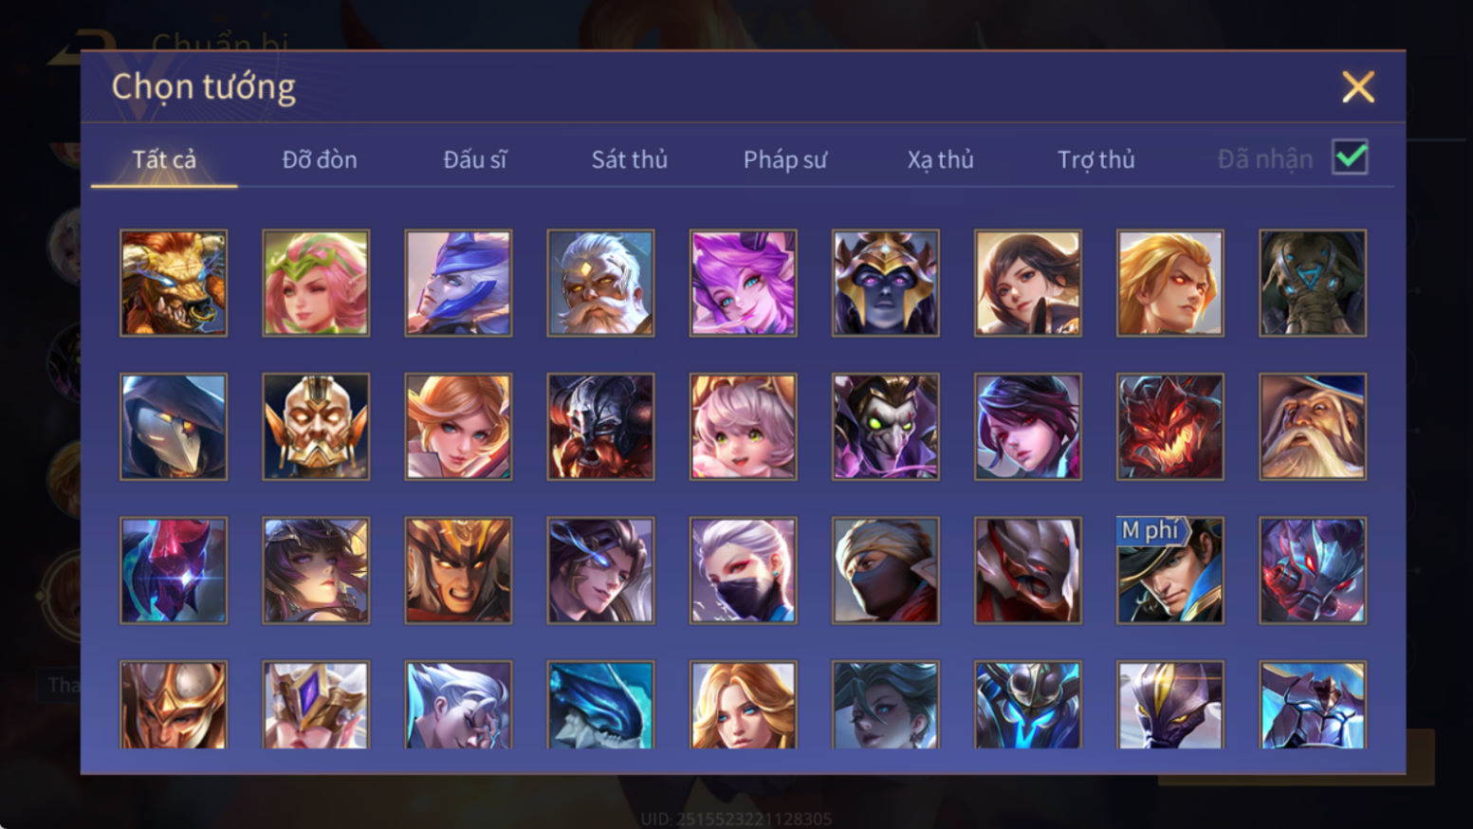Open the Đấu sĩ tab

pos(474,159)
